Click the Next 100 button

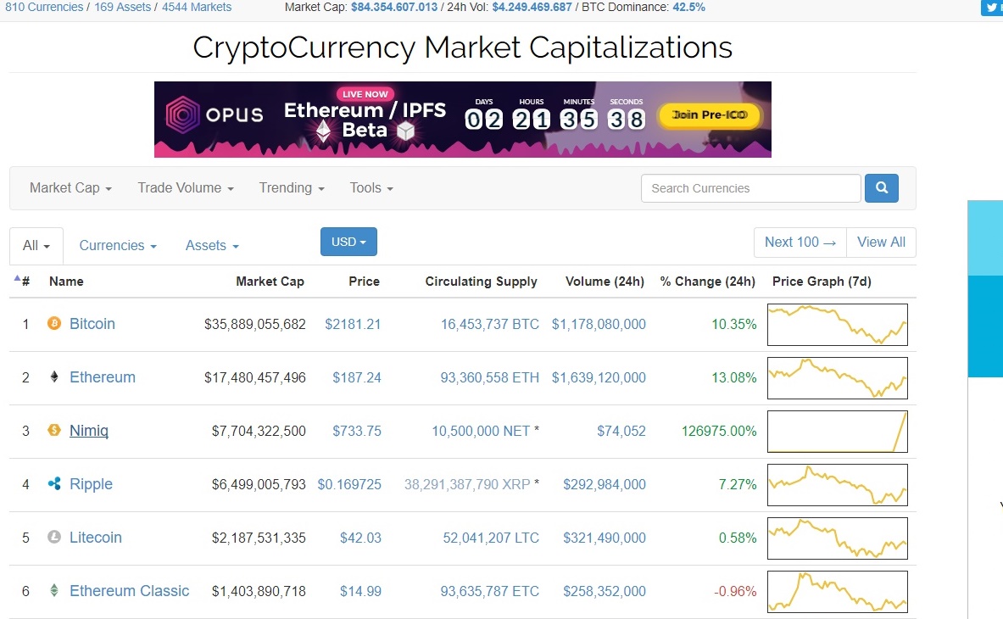coord(798,242)
